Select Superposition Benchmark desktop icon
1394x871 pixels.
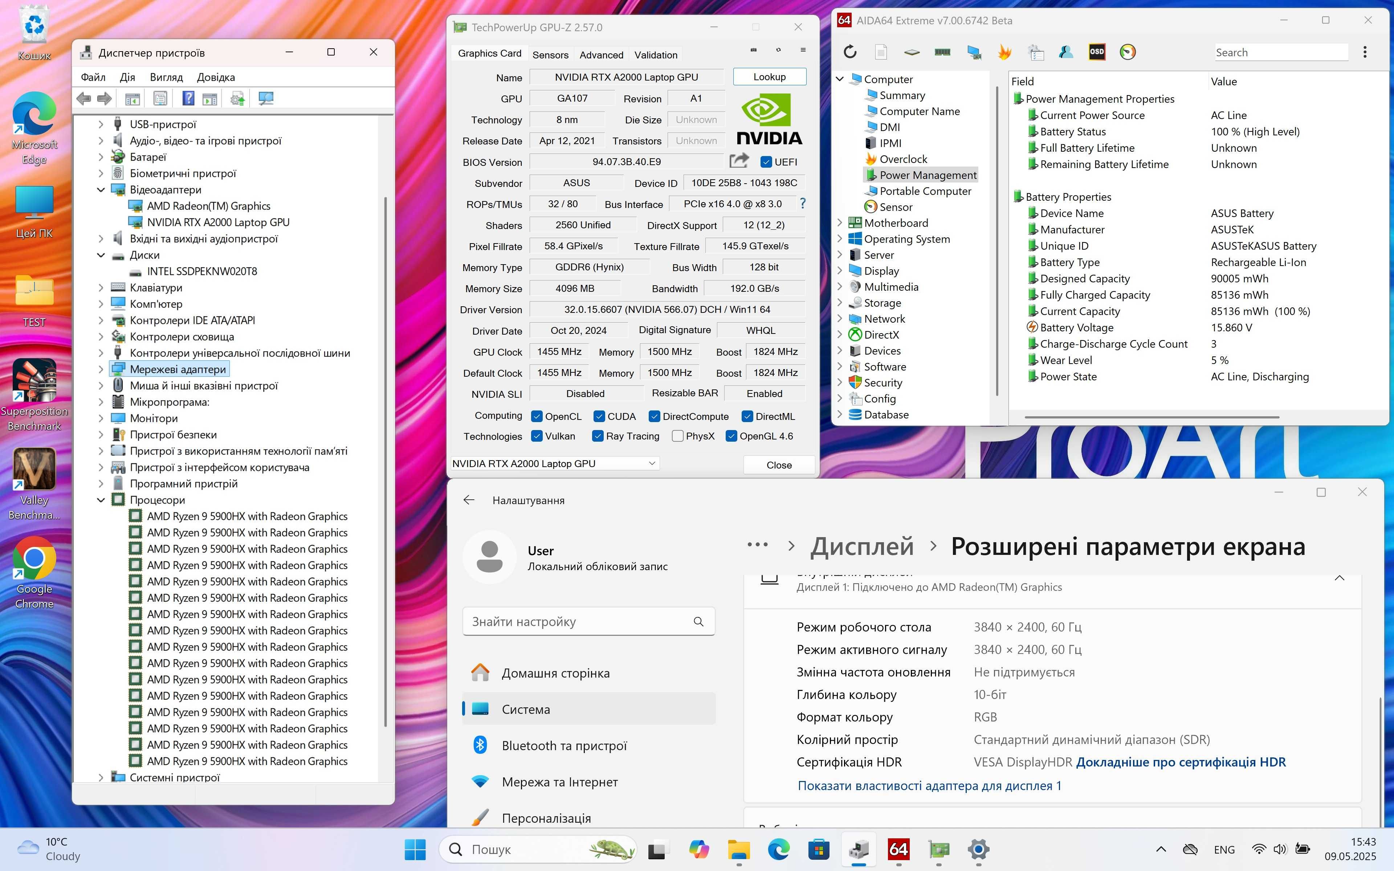tap(34, 395)
